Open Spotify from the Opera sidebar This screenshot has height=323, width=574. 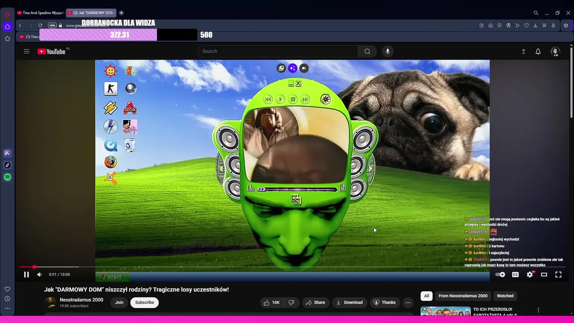pos(7,177)
